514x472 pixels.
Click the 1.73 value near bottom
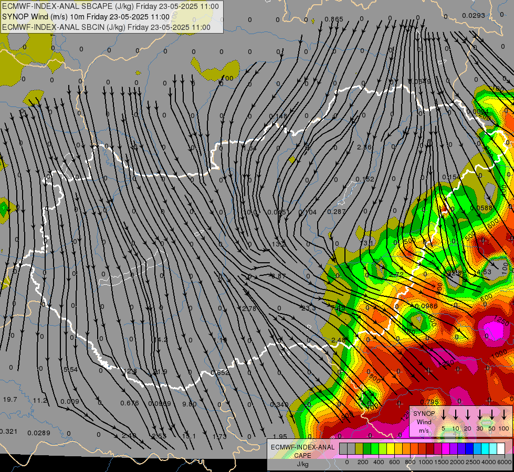pyautogui.click(x=219, y=436)
